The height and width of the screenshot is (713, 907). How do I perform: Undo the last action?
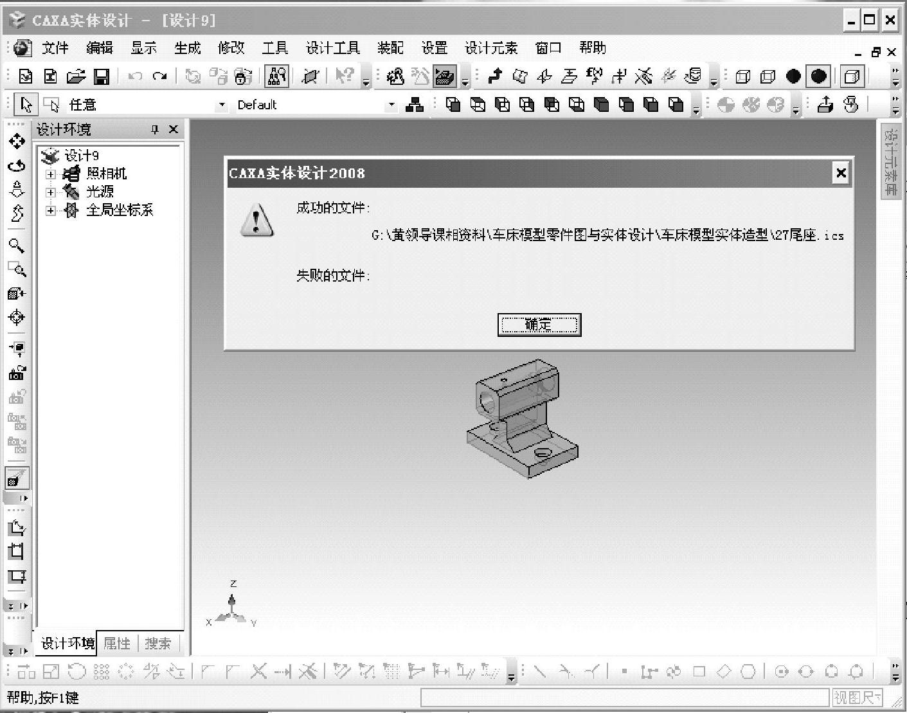click(135, 77)
